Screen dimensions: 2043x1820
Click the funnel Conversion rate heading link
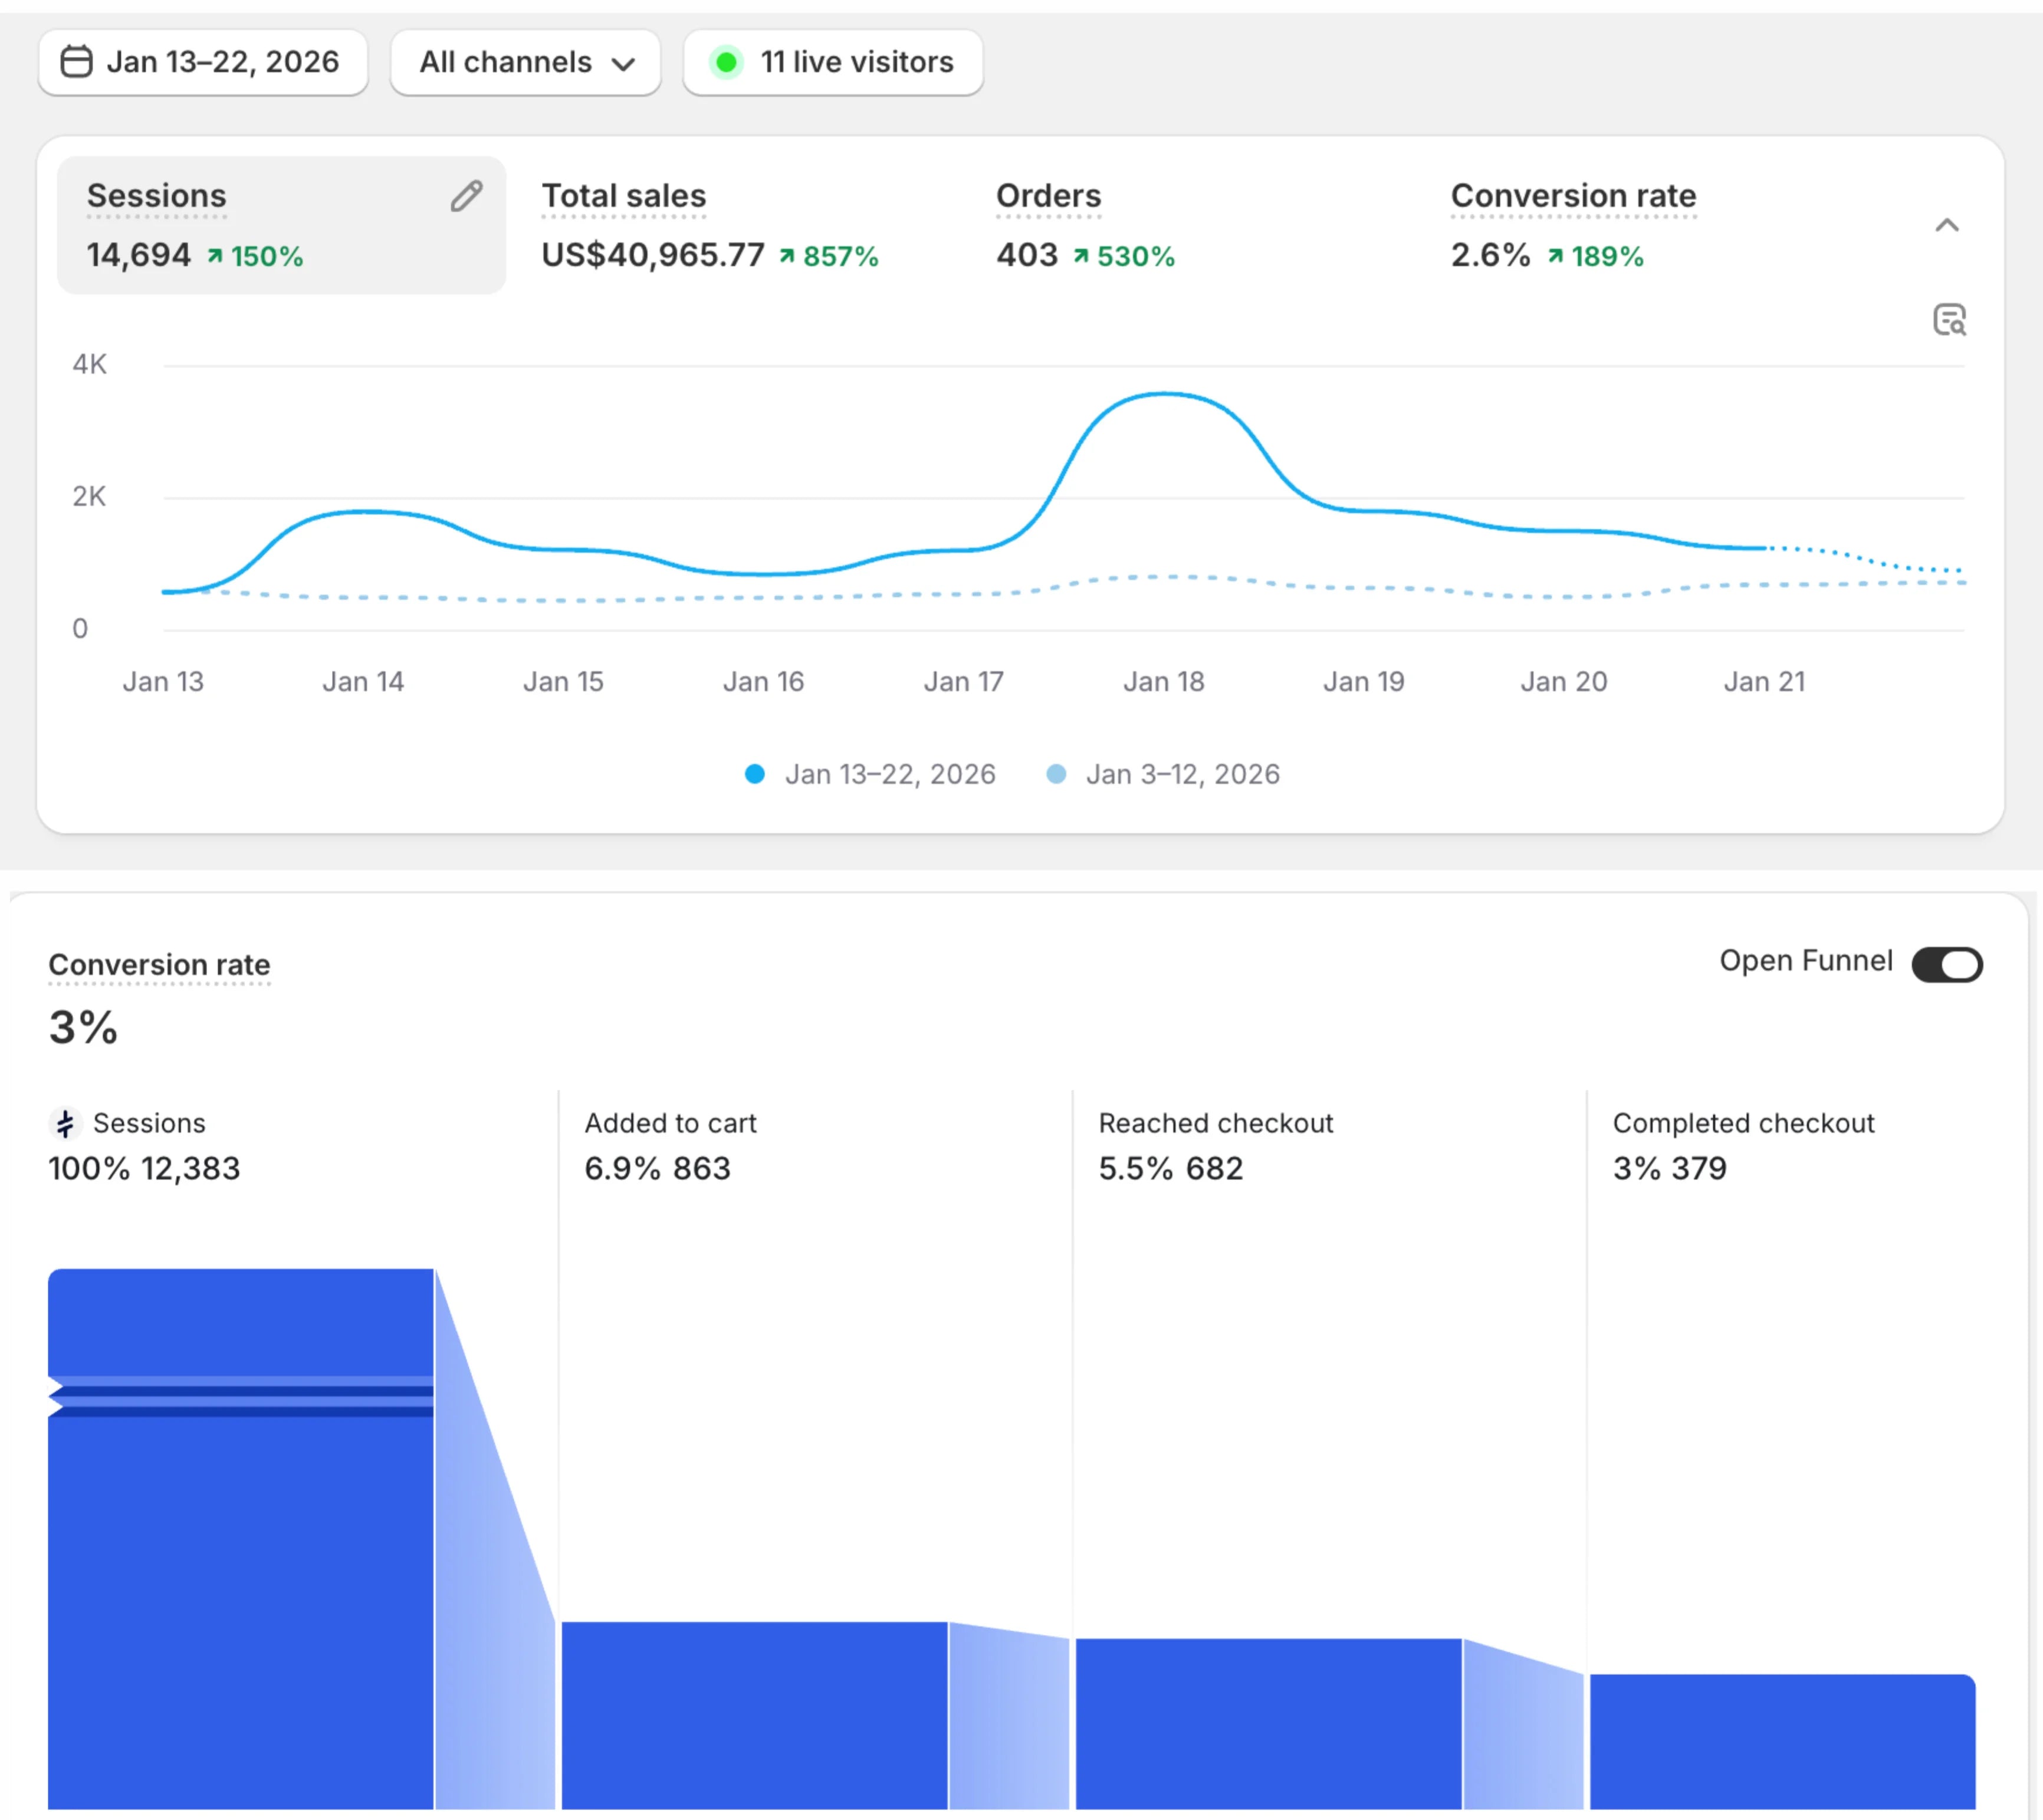[159, 965]
